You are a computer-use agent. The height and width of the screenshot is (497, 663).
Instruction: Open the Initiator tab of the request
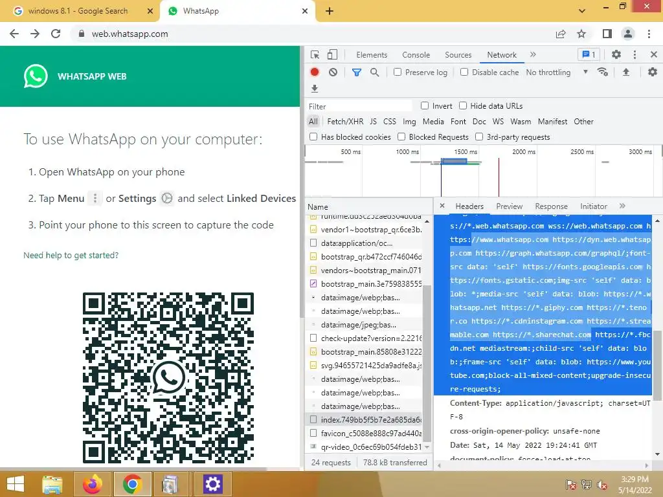pos(593,206)
